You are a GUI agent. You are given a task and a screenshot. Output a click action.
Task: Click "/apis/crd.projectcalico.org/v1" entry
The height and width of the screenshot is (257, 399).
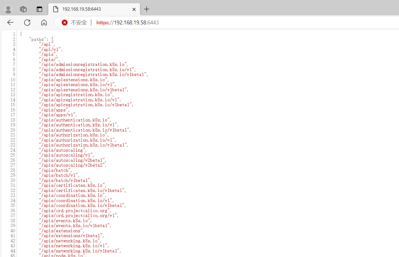[x=78, y=215]
